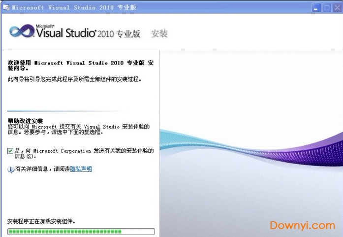
Task: Click the installer icon in title bar
Action: [6, 7]
